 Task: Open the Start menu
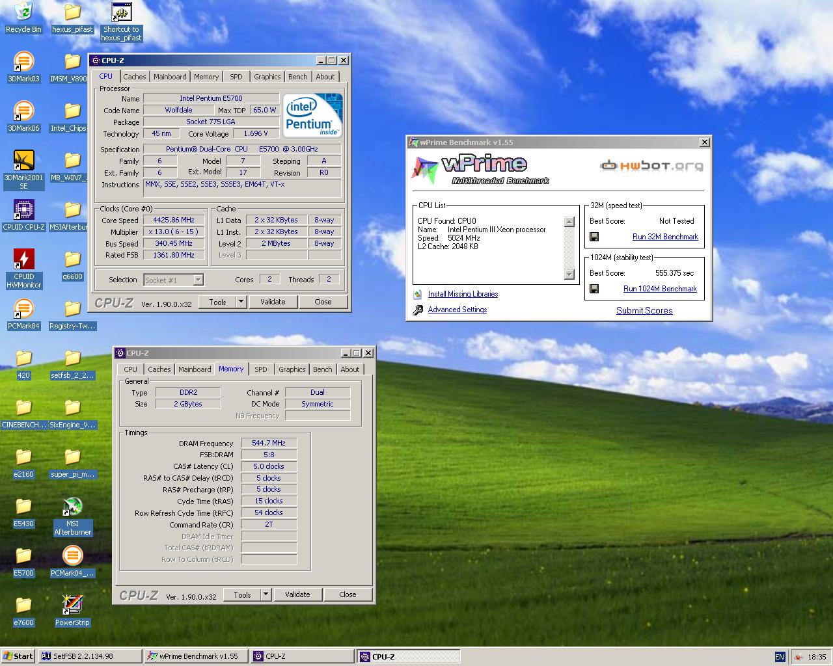pyautogui.click(x=18, y=656)
